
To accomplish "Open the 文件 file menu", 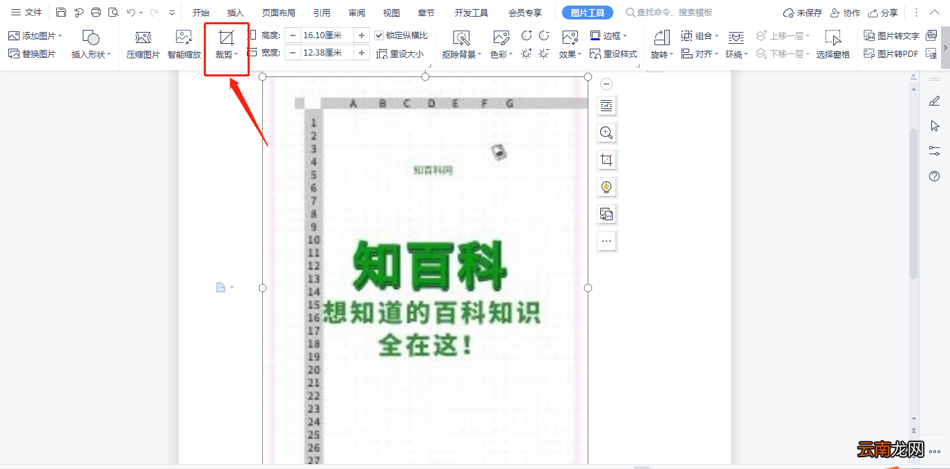I will 26,13.
